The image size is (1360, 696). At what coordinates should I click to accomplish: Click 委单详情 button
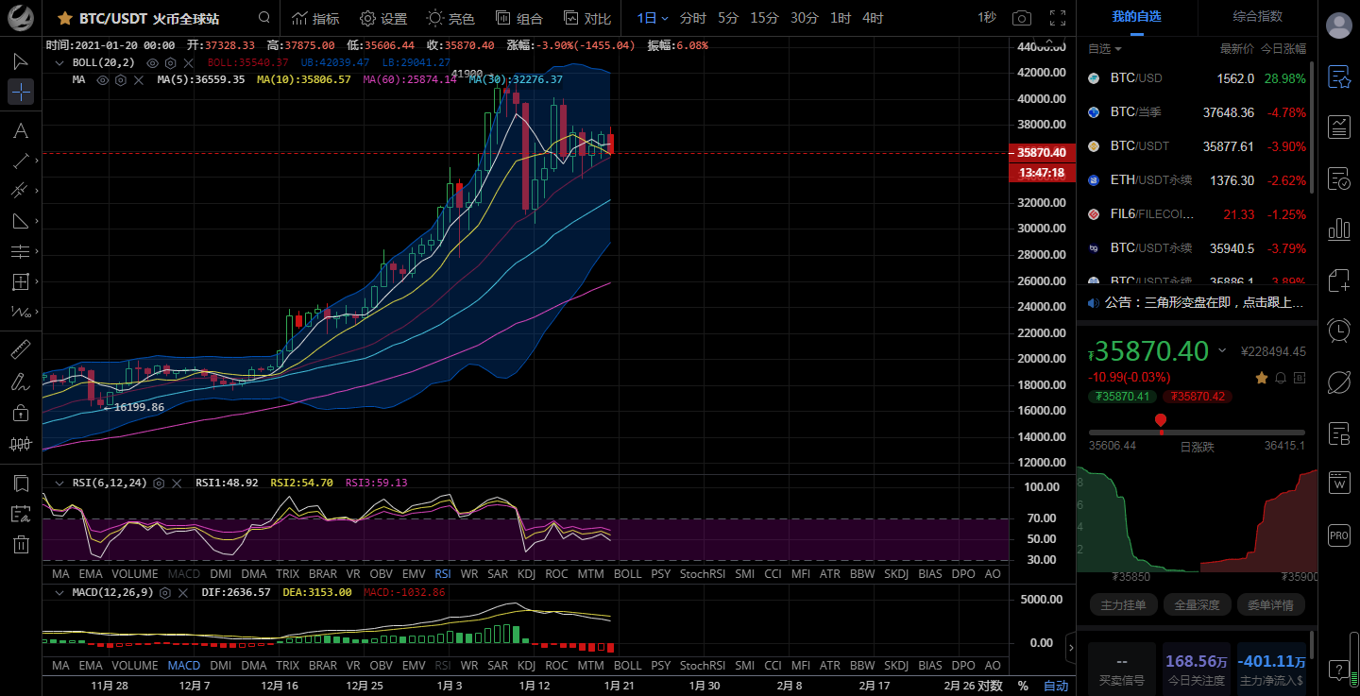pyautogui.click(x=1270, y=604)
